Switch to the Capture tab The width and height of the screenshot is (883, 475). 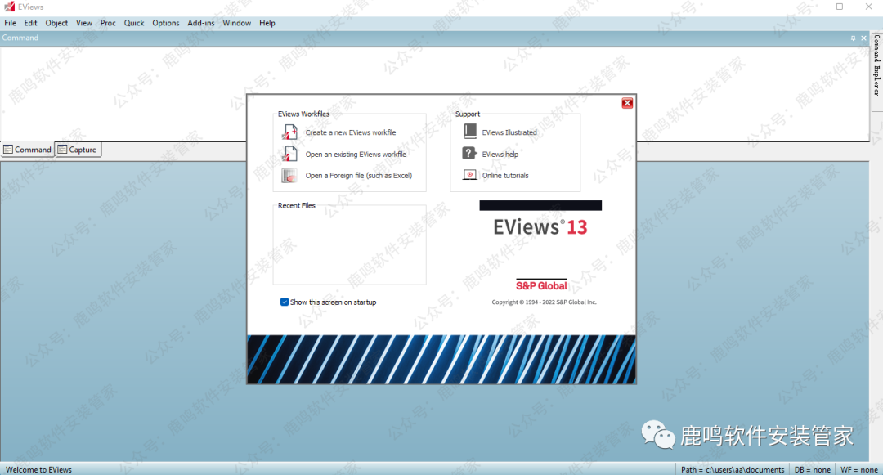pos(78,150)
